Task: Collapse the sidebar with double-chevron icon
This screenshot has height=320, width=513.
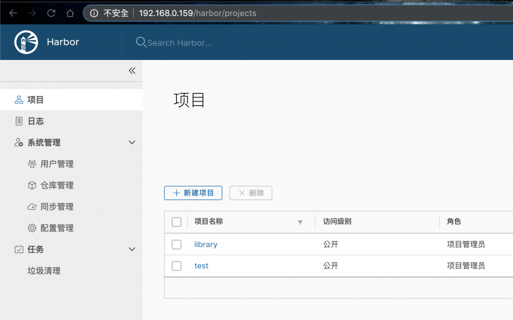Action: click(132, 71)
